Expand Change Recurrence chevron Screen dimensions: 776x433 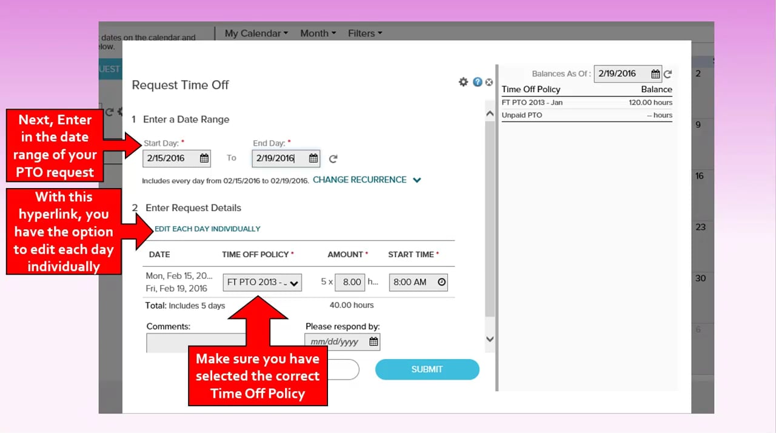(416, 180)
